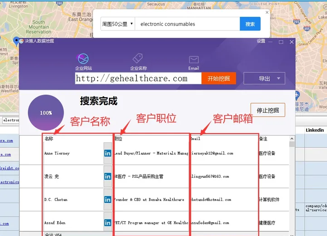The image size is (327, 236).
Task: Click the assafeden@gmail.com email cell
Action: 210,223
